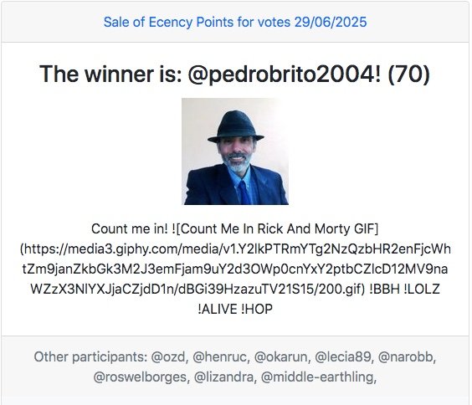Viewport: 472px width, 405px height.
Task: Select participant @middle-earthling
Action: [x=319, y=377]
